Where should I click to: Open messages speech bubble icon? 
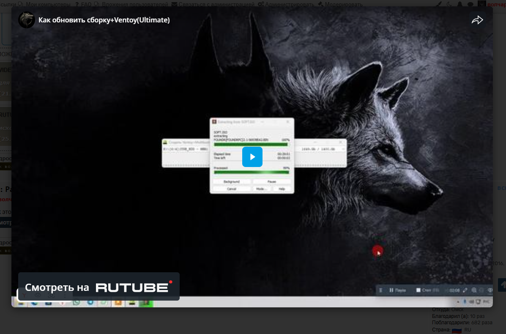[470, 4]
